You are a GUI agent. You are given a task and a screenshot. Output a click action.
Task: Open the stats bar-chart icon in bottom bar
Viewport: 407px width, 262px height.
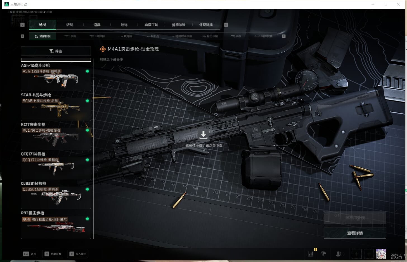[x=311, y=254]
